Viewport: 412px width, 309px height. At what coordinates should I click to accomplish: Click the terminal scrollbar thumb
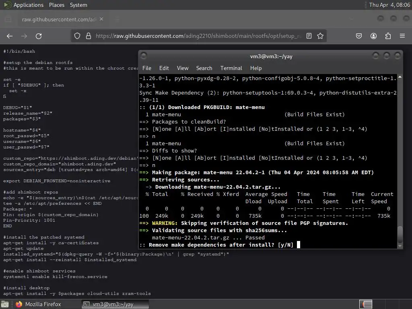tap(400, 234)
